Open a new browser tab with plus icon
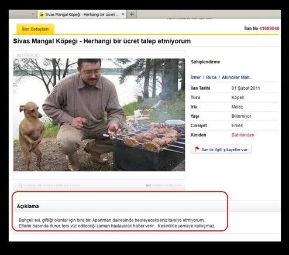The height and width of the screenshot is (255, 289). (x=132, y=14)
